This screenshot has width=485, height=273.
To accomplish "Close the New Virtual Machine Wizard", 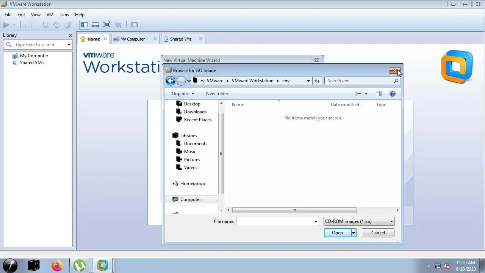I will point(316,60).
